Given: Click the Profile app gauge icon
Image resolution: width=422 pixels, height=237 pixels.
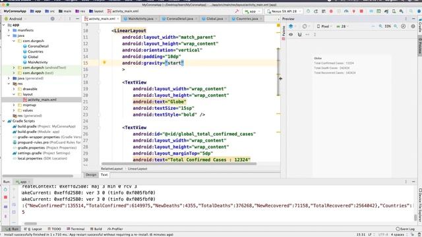Looking at the screenshot, I should coord(346,11).
